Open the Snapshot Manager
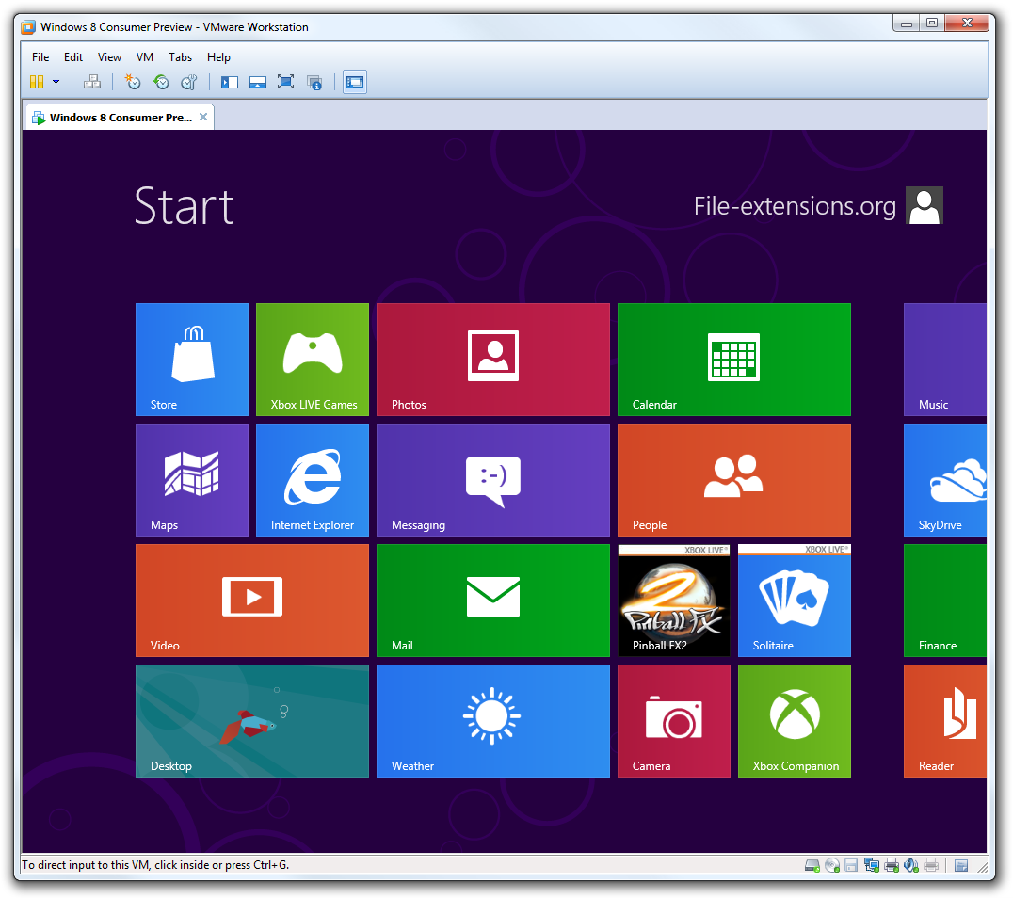 [x=188, y=82]
